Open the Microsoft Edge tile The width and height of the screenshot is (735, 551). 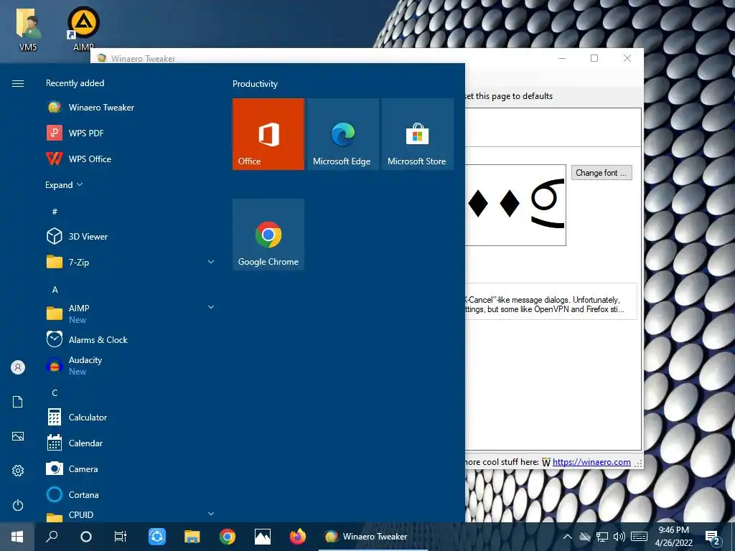(342, 134)
